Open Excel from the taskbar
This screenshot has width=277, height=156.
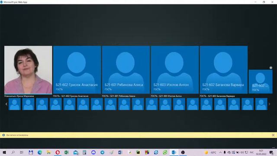tap(66, 152)
